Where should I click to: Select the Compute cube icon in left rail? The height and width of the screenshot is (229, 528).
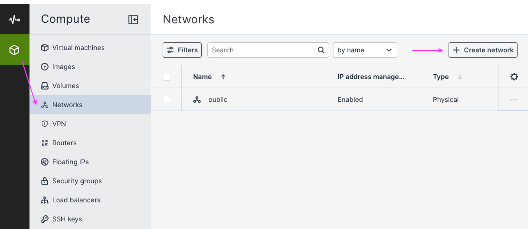pos(14,50)
